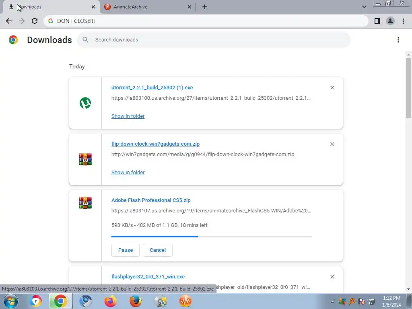Viewport: 412px width, 309px height.
Task: Open the profile avatar icon
Action: pos(390,21)
